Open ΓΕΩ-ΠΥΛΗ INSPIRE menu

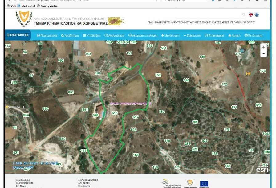click(242, 22)
